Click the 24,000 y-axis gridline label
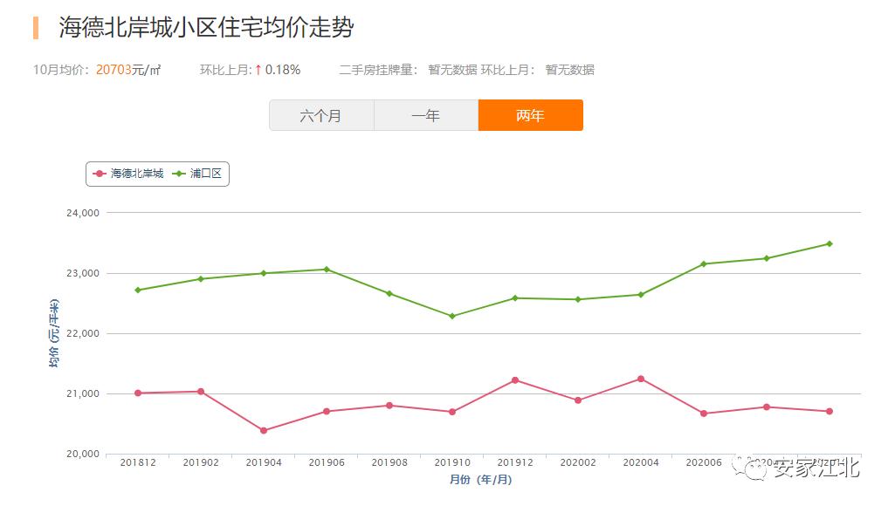 (x=83, y=211)
